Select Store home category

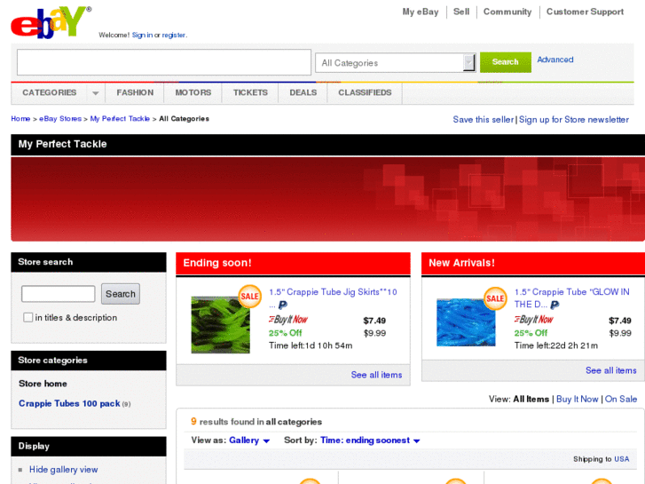tap(43, 384)
